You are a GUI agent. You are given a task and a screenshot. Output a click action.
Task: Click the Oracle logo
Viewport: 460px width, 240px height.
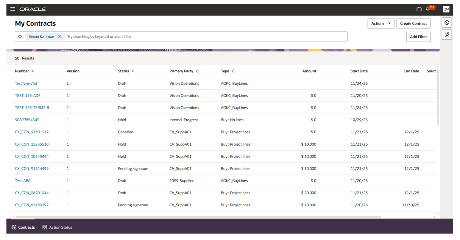[33, 9]
